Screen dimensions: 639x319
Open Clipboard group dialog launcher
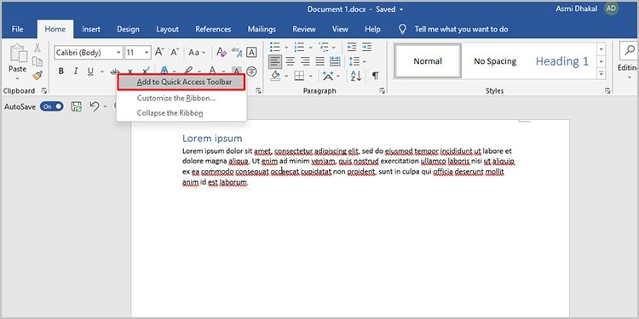44,91
